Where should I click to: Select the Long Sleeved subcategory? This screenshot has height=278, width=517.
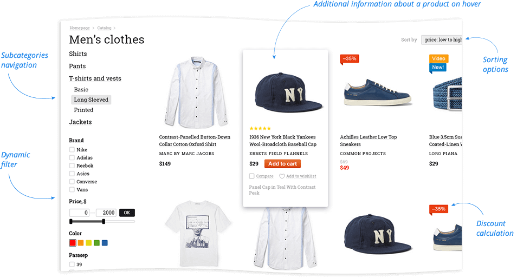[91, 100]
